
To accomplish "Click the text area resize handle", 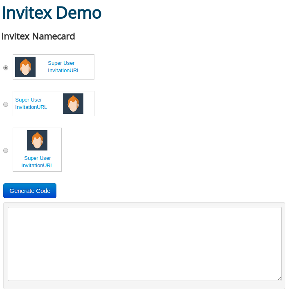I will pyautogui.click(x=280, y=279).
